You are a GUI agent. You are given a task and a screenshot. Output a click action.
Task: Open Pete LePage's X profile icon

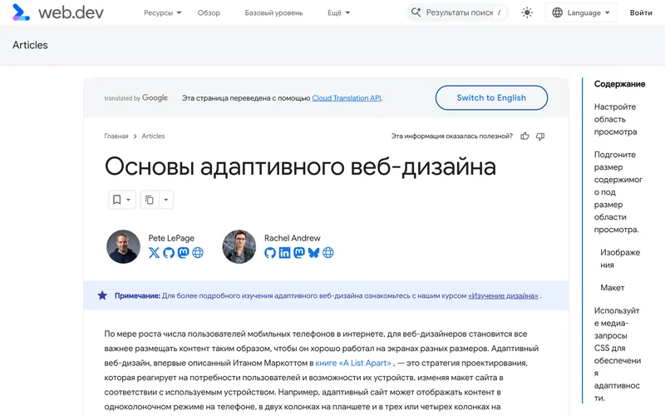155,253
